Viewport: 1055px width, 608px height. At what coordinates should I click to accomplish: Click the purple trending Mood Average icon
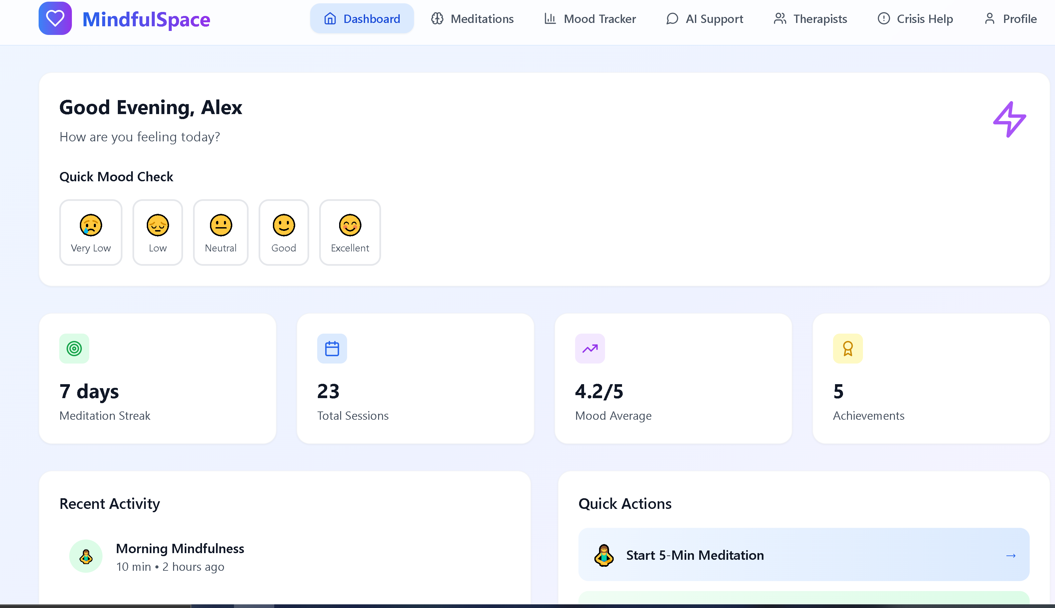[589, 348]
